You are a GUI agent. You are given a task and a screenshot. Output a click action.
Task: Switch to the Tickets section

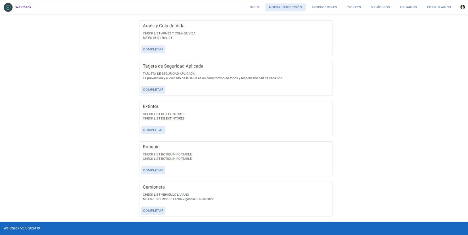[x=354, y=7]
